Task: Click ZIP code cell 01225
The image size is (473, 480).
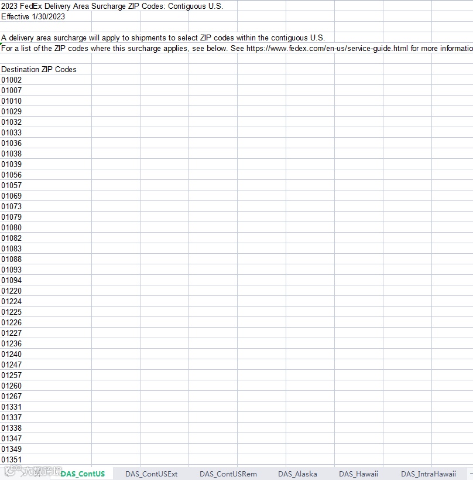Action: (46, 312)
